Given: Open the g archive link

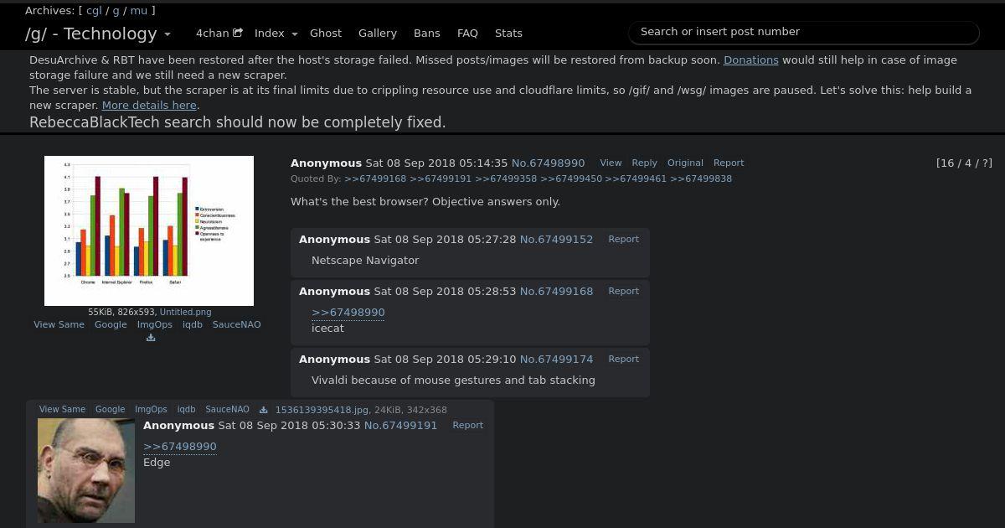Looking at the screenshot, I should (x=116, y=11).
